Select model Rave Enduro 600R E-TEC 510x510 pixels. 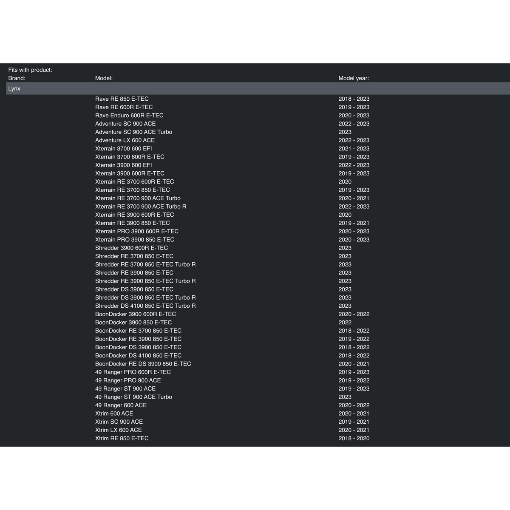[x=129, y=115]
